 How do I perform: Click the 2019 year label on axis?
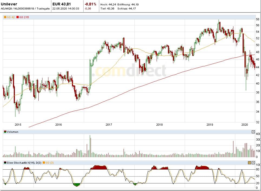tap(210, 125)
